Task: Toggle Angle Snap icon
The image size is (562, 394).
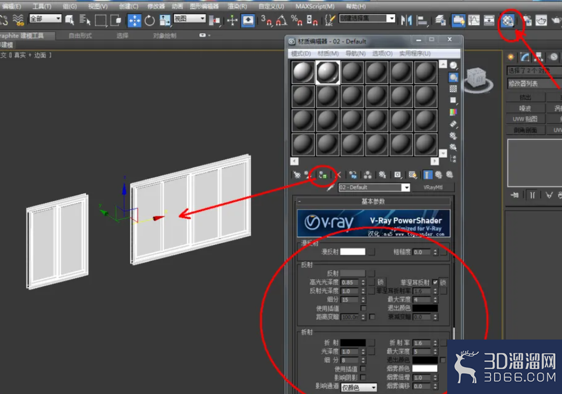Action: (281, 21)
